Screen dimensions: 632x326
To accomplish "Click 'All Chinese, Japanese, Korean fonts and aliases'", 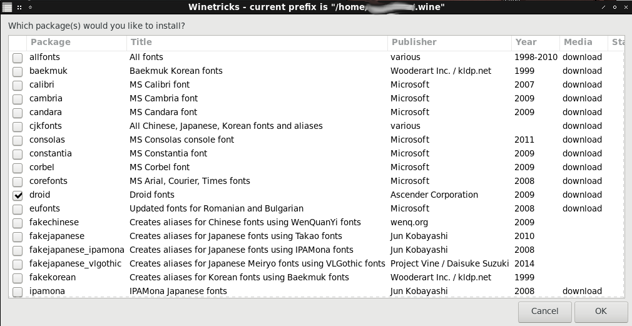I will (x=226, y=126).
